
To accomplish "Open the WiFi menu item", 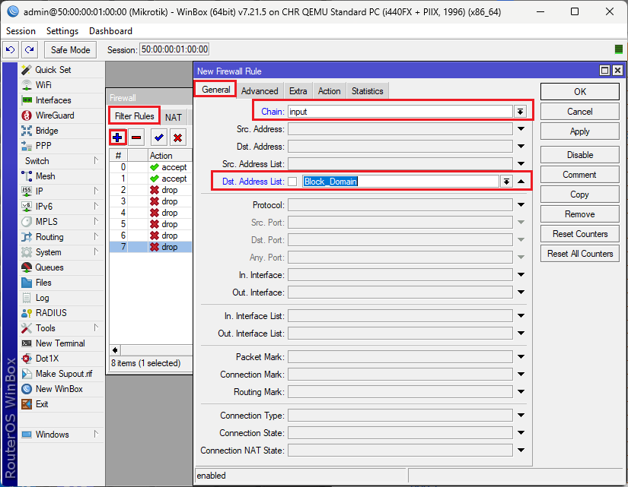I will point(43,85).
